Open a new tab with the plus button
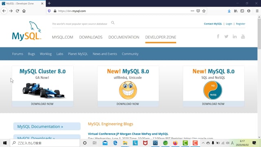Viewport: 261px width, 147px height. click(x=49, y=3)
